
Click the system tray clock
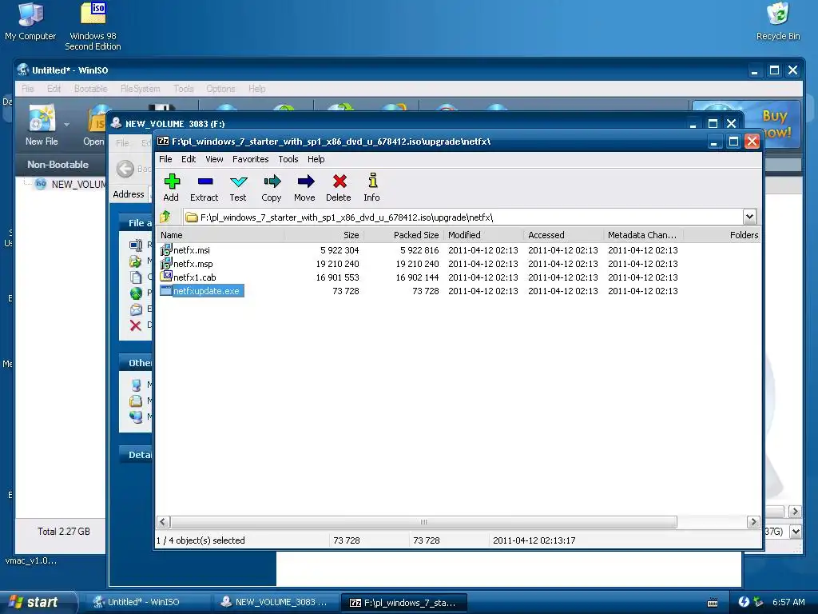788,602
